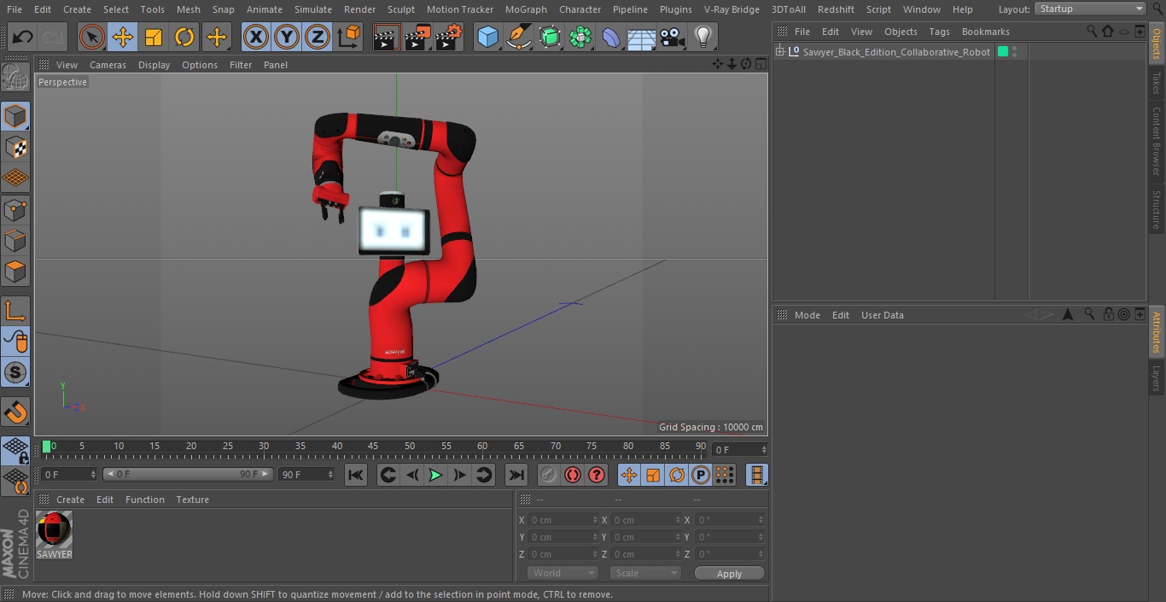Switch to Content Browser side tab
This screenshot has height=602, width=1166.
pos(1157,141)
